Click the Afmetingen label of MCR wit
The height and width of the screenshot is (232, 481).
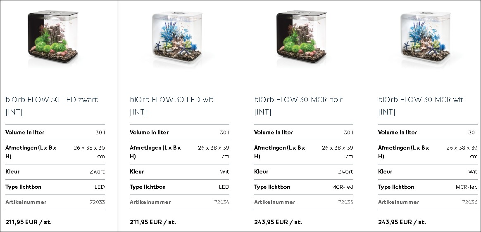pos(404,152)
